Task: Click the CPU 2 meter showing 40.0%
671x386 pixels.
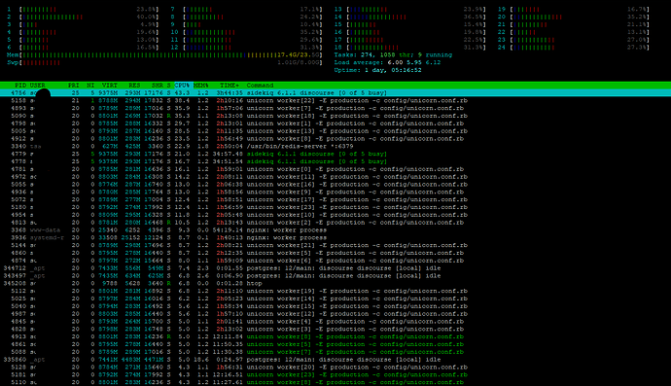Action: (83, 17)
